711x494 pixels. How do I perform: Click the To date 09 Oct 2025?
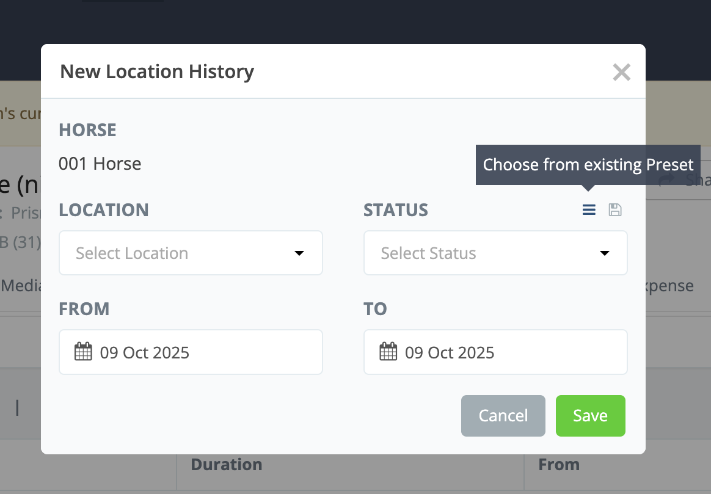(x=450, y=353)
